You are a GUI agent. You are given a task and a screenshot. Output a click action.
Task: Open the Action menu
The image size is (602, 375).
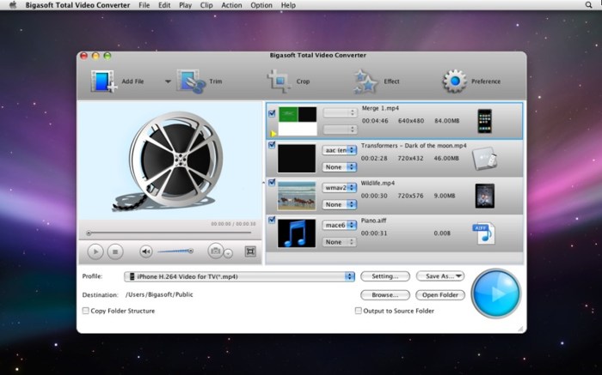pyautogui.click(x=231, y=5)
